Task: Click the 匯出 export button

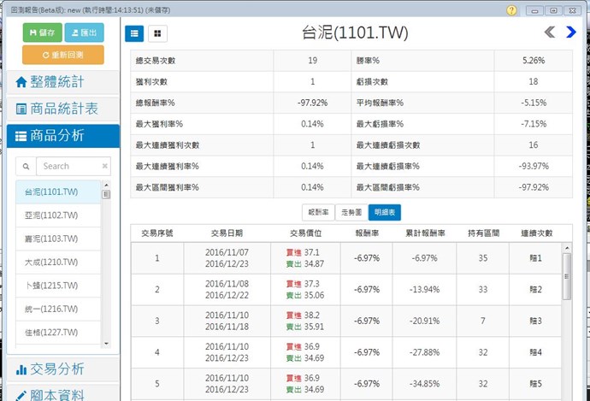Action: pos(84,32)
